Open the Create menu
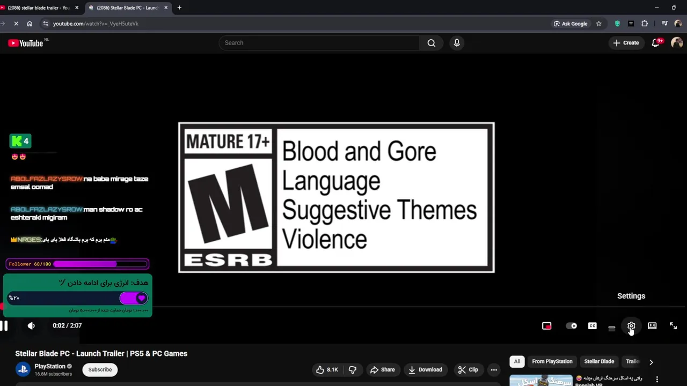This screenshot has height=386, width=687. [626, 43]
